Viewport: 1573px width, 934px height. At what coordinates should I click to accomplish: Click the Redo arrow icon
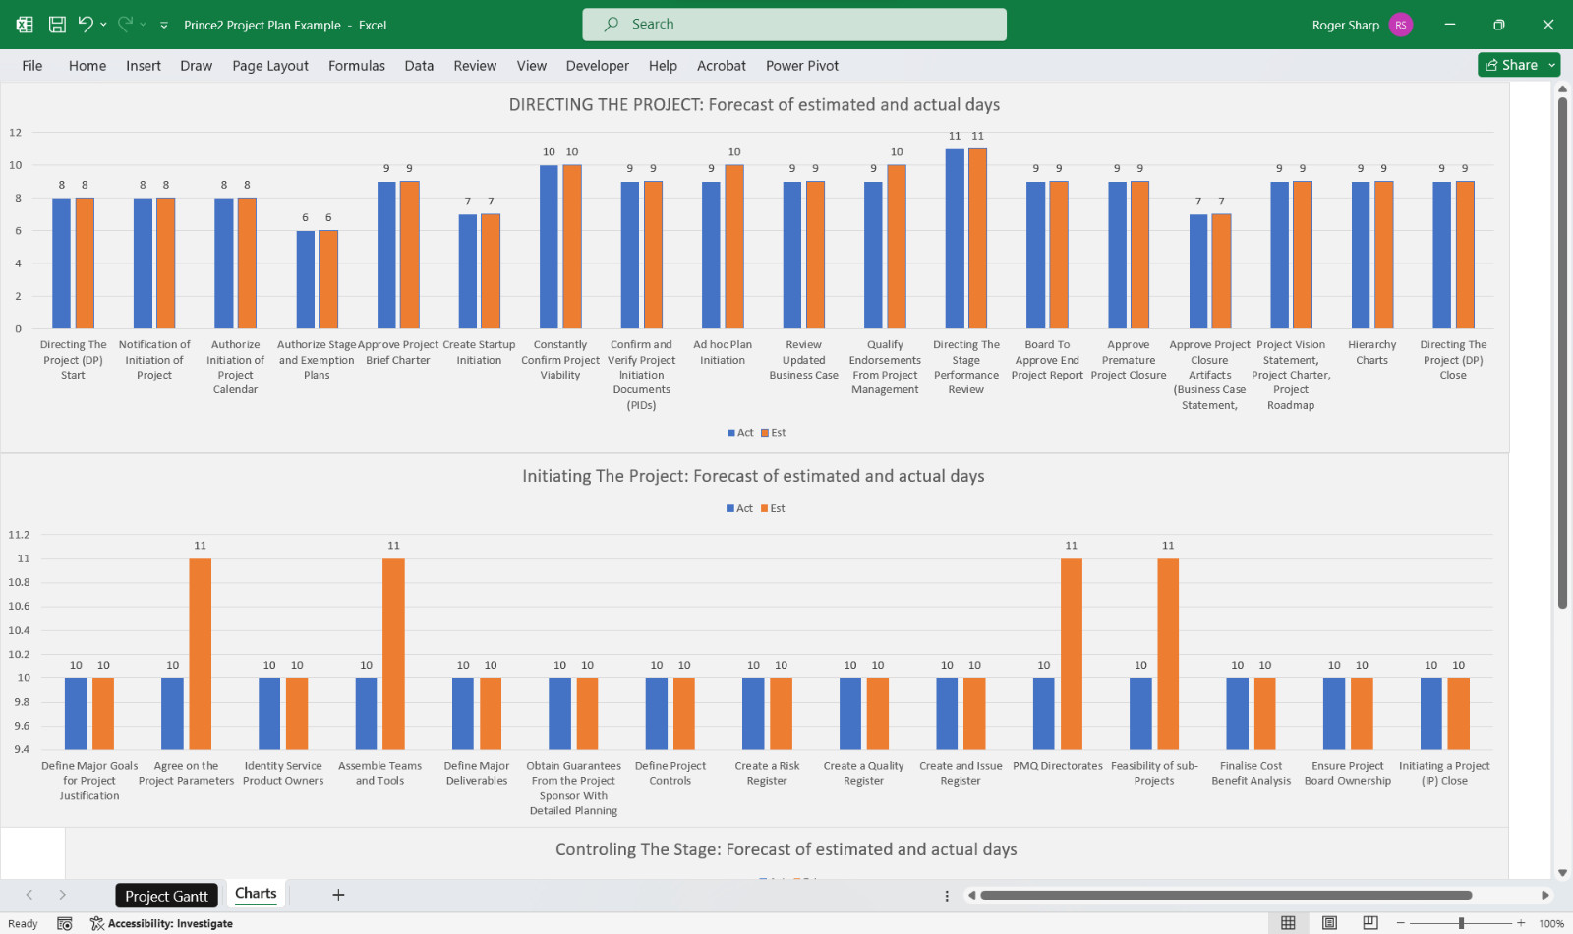click(x=125, y=25)
